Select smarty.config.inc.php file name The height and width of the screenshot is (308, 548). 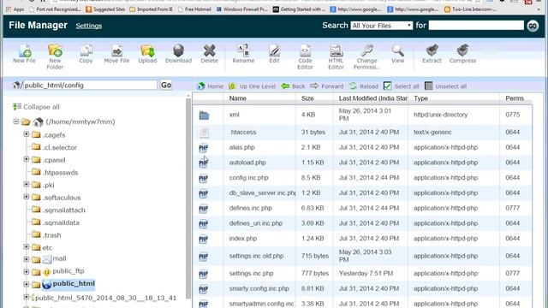[259, 289]
